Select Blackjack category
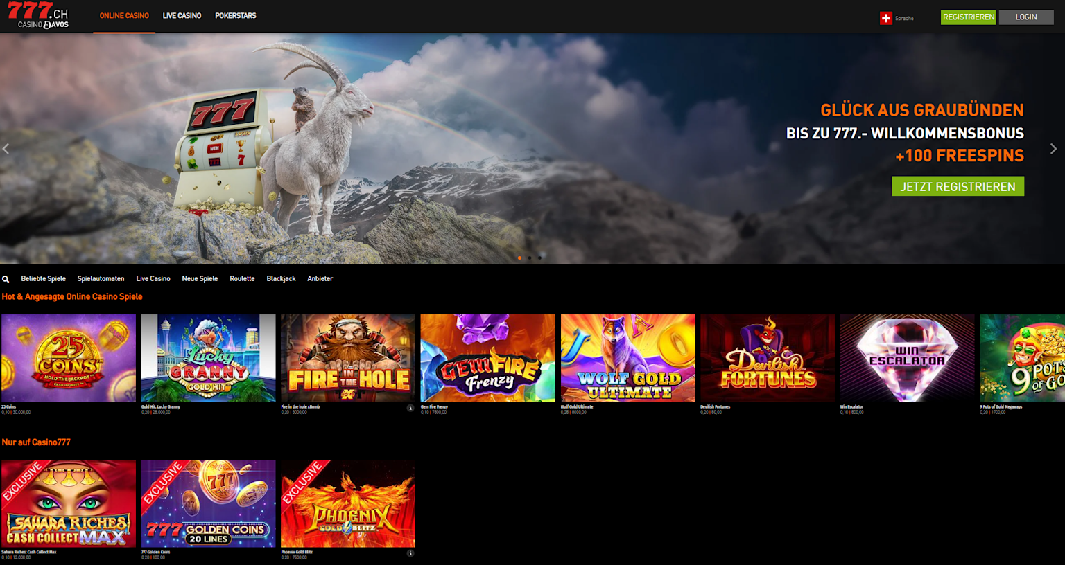The width and height of the screenshot is (1065, 565). 281,279
